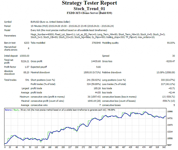Click the Largest profit trade value '185.26'
The width and height of the screenshot is (178, 150).
click(x=97, y=88)
